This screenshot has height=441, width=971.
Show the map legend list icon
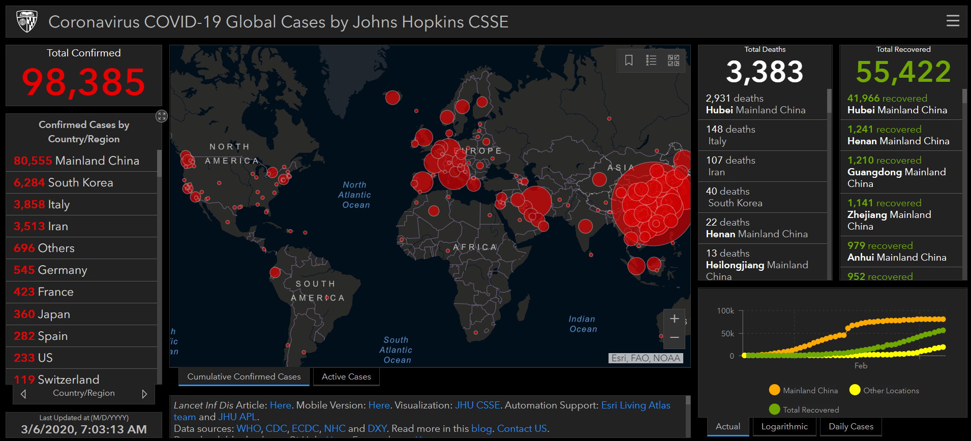point(651,60)
